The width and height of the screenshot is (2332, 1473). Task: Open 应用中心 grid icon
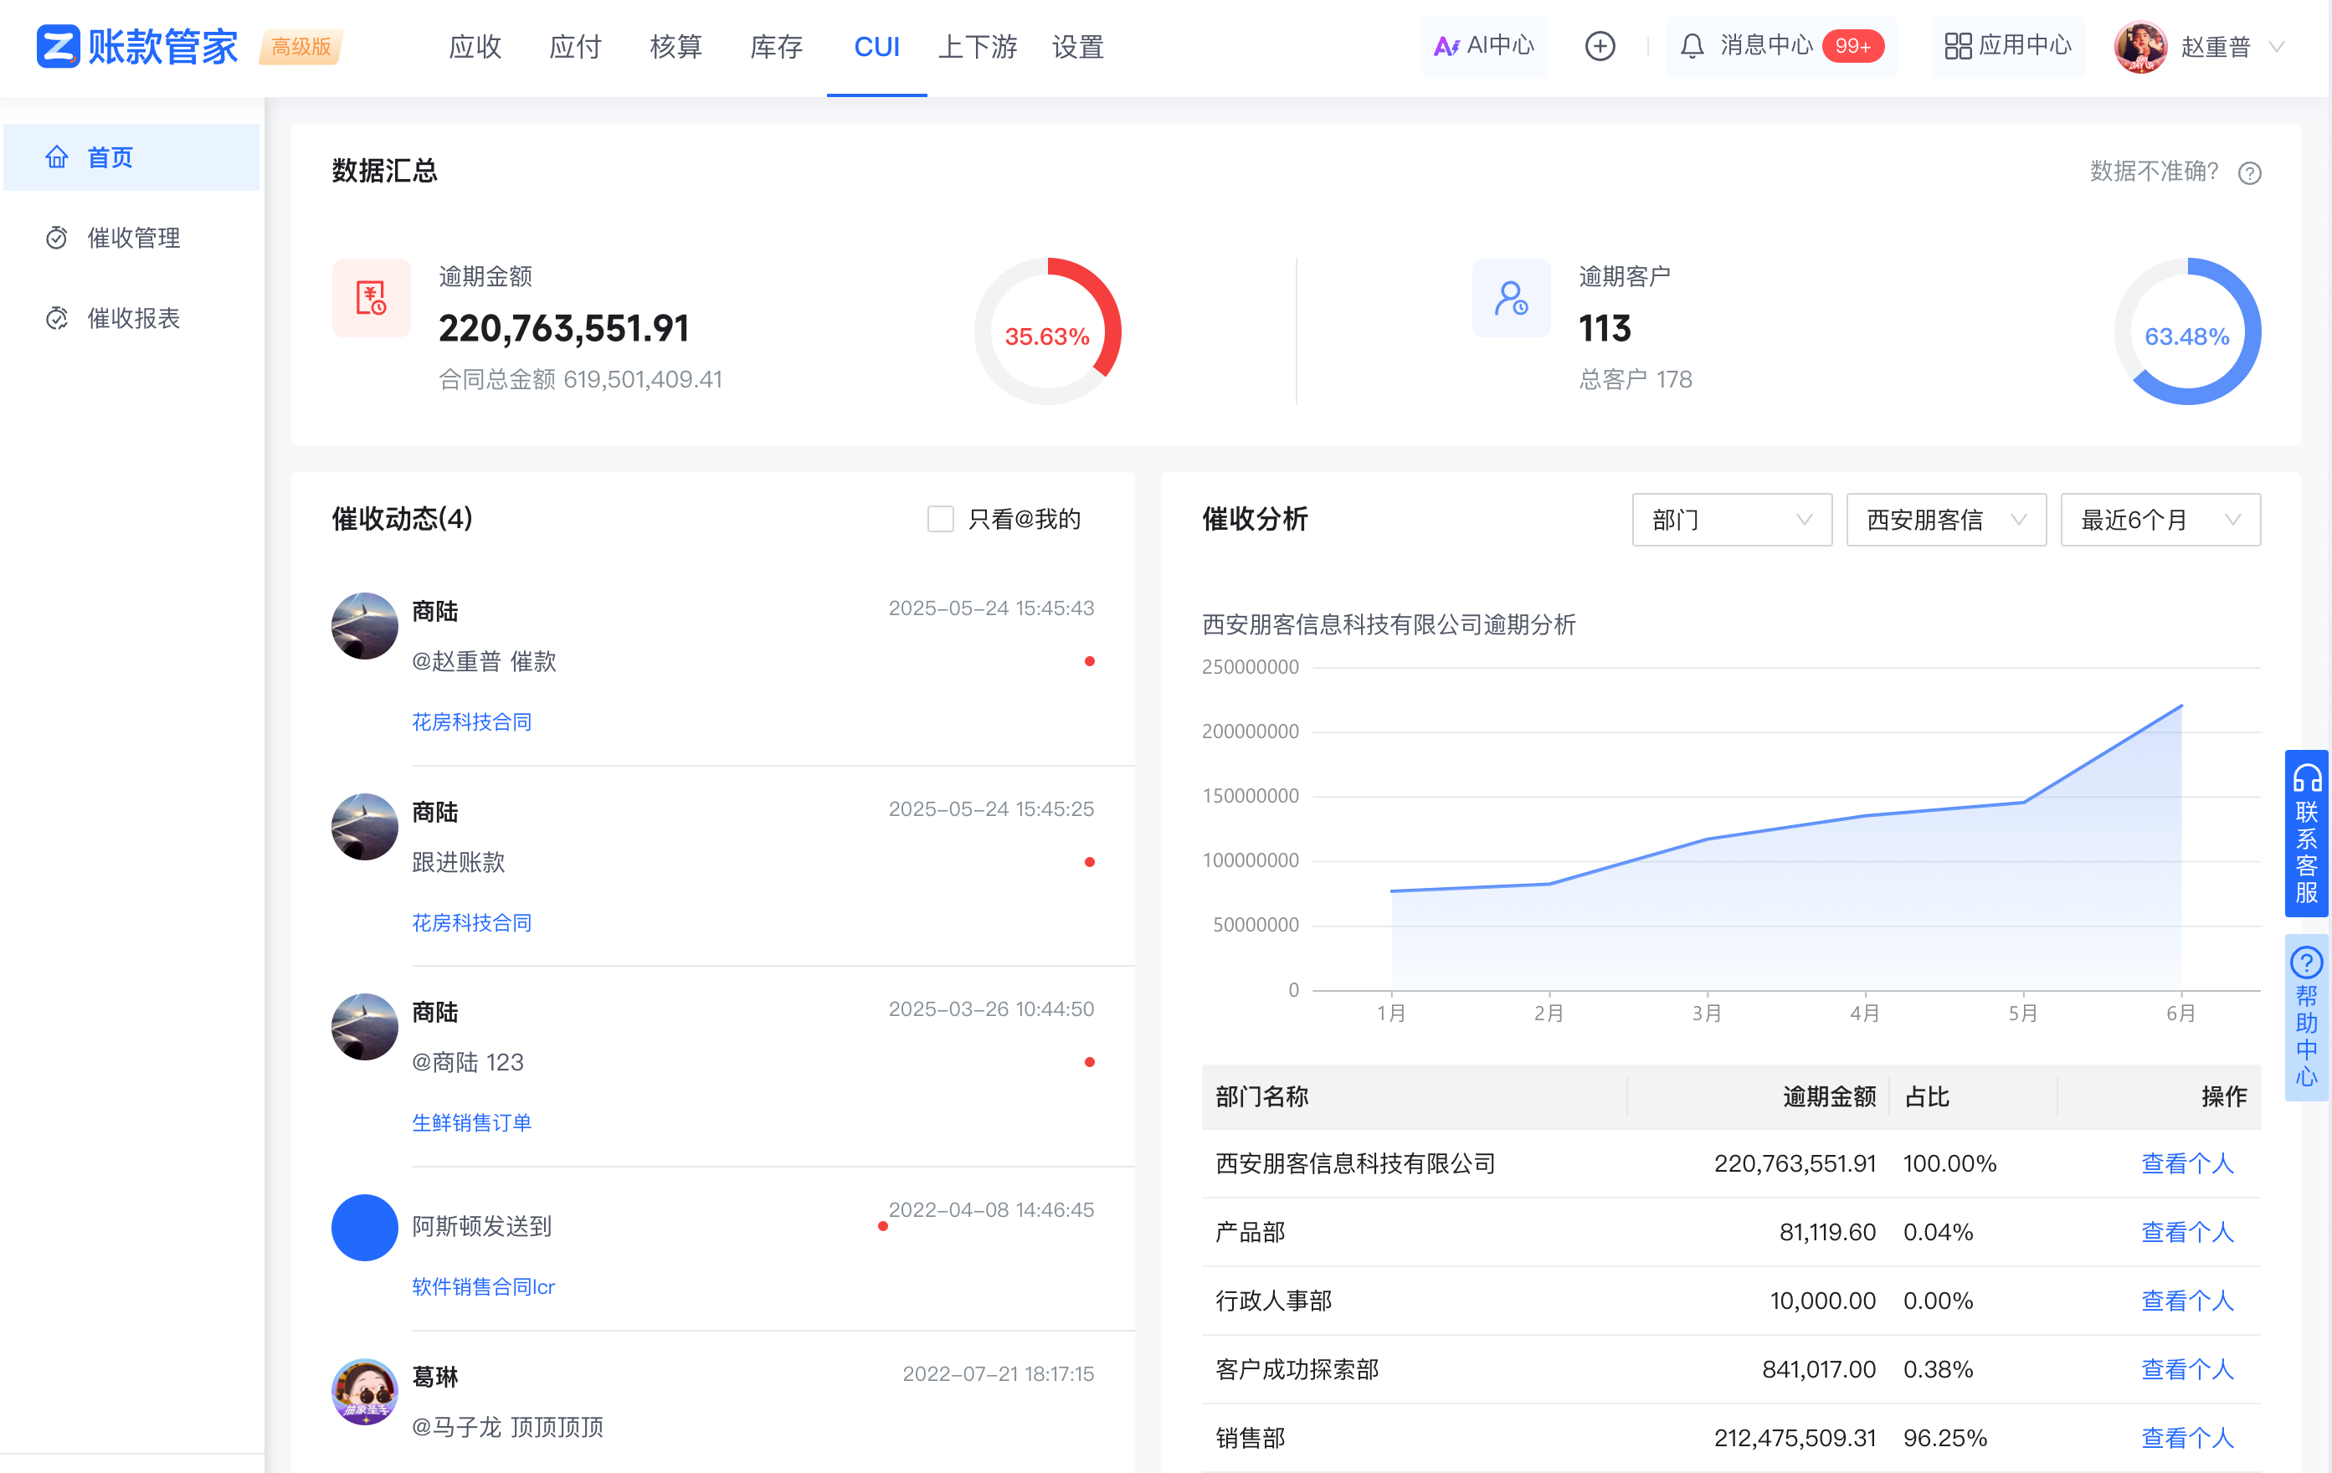click(1957, 47)
